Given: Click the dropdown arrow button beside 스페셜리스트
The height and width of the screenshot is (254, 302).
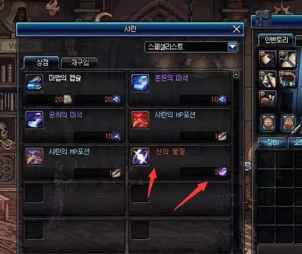Looking at the screenshot, I should pos(232,47).
